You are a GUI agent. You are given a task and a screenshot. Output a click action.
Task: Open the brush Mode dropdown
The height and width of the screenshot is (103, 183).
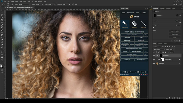pos(24,4)
